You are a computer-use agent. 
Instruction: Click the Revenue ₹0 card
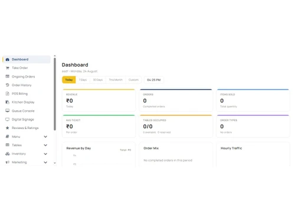99,100
